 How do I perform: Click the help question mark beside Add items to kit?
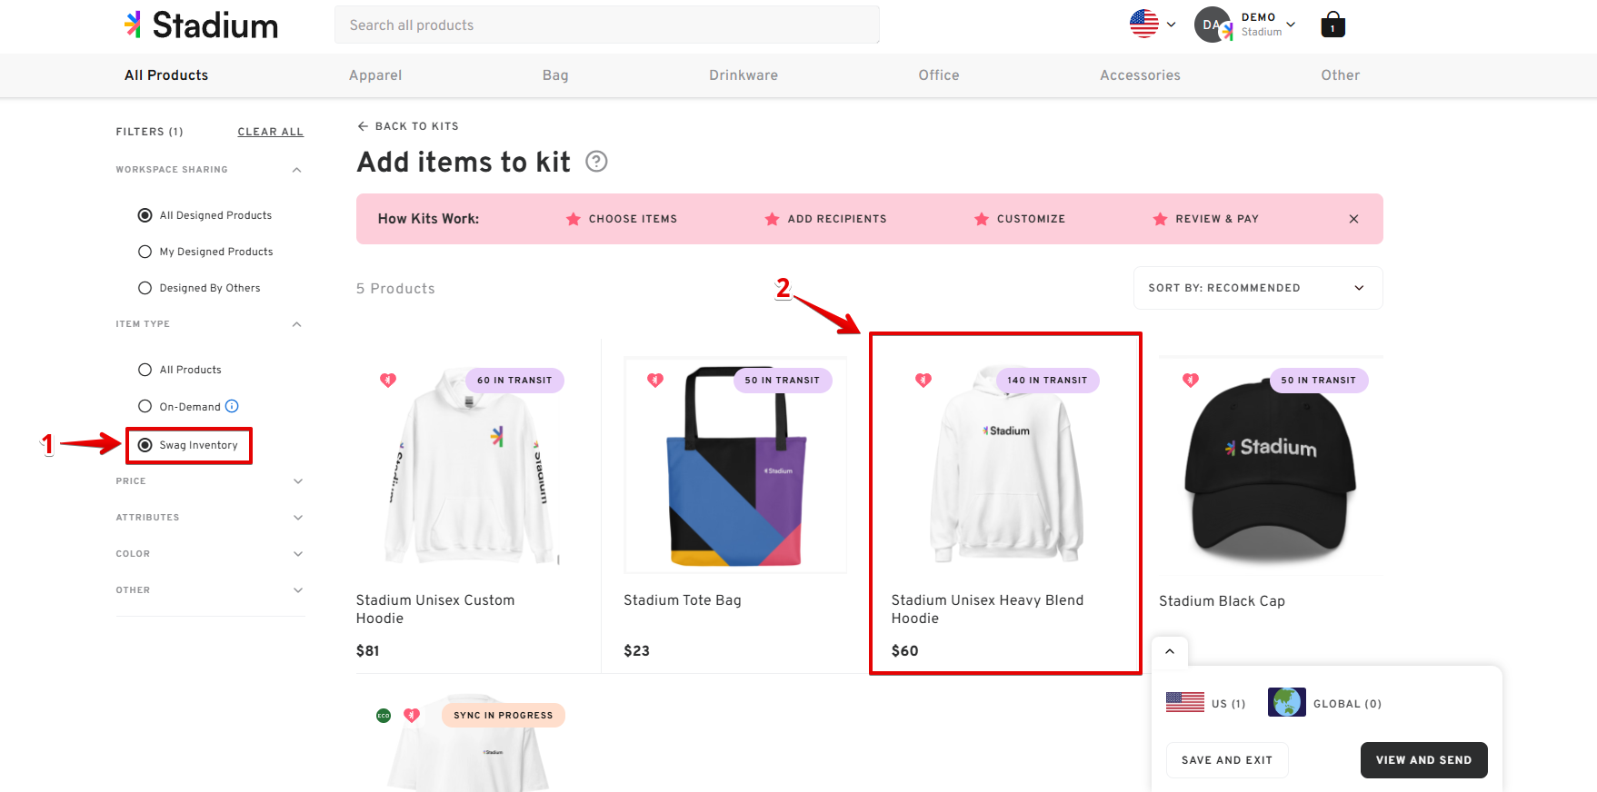pyautogui.click(x=596, y=162)
